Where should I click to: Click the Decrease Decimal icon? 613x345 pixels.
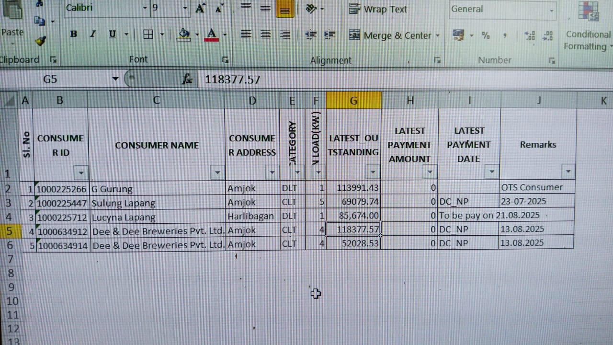548,35
